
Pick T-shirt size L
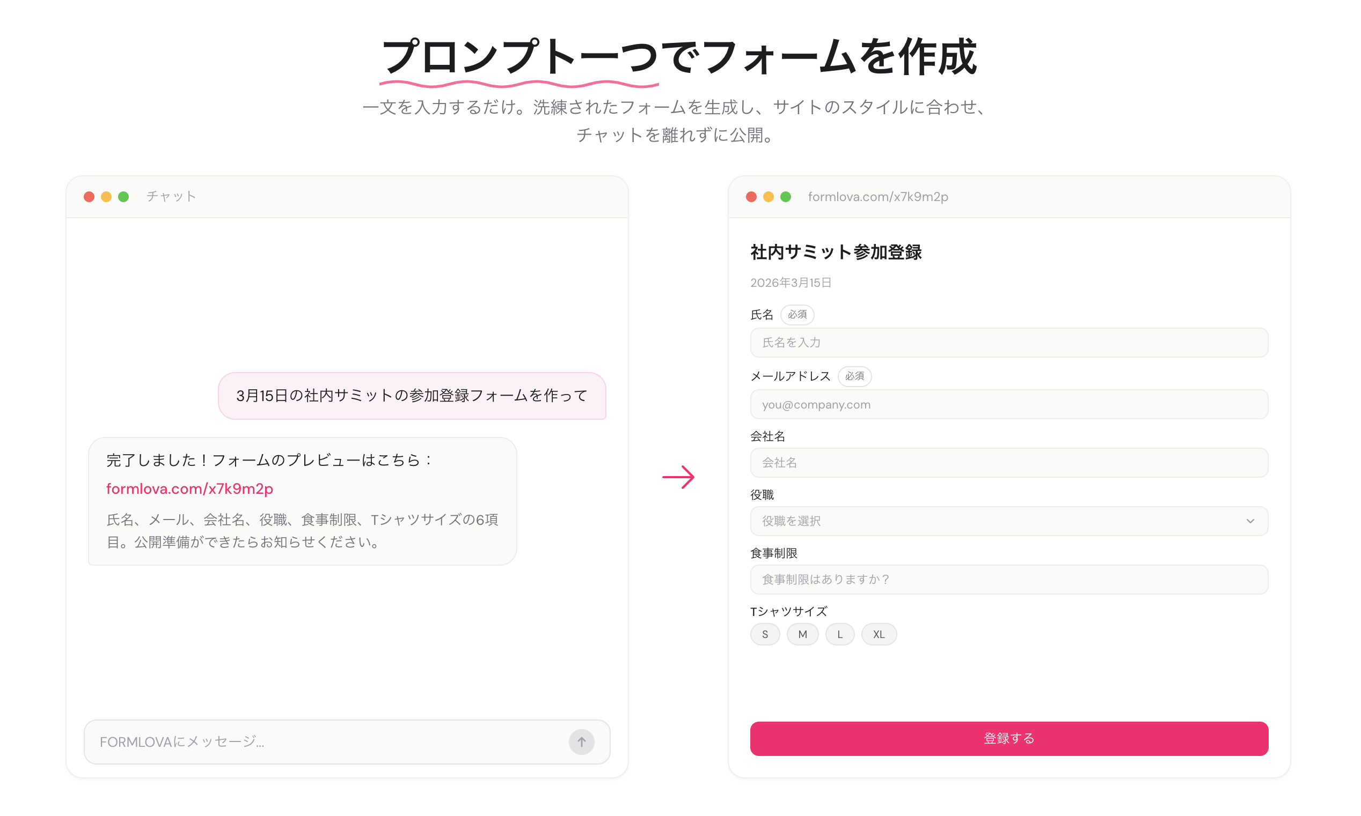pyautogui.click(x=839, y=634)
